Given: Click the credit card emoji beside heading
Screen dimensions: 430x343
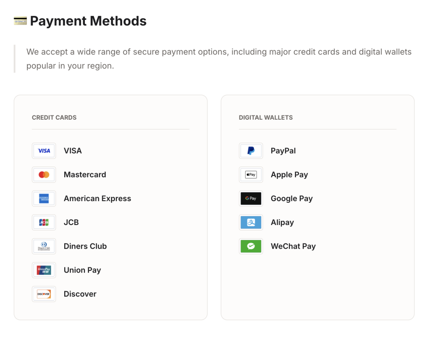Looking at the screenshot, I should click(x=20, y=21).
